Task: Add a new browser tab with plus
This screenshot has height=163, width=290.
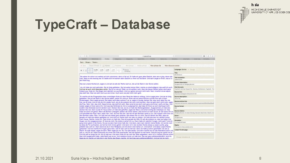Action: (214, 59)
